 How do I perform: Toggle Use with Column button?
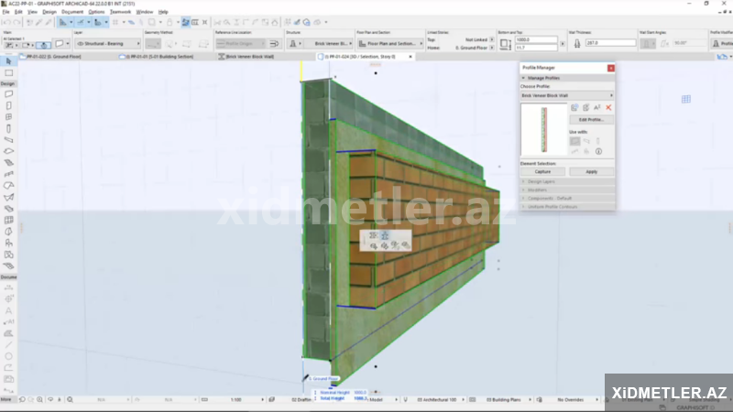(597, 140)
